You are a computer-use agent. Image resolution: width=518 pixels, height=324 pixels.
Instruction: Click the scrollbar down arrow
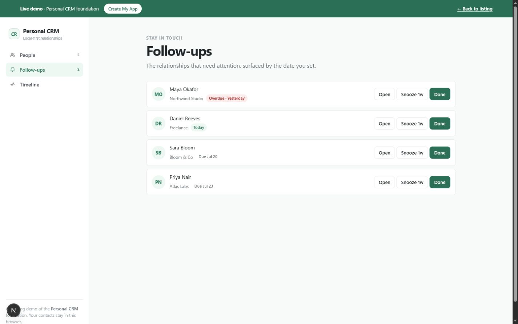[515, 321]
